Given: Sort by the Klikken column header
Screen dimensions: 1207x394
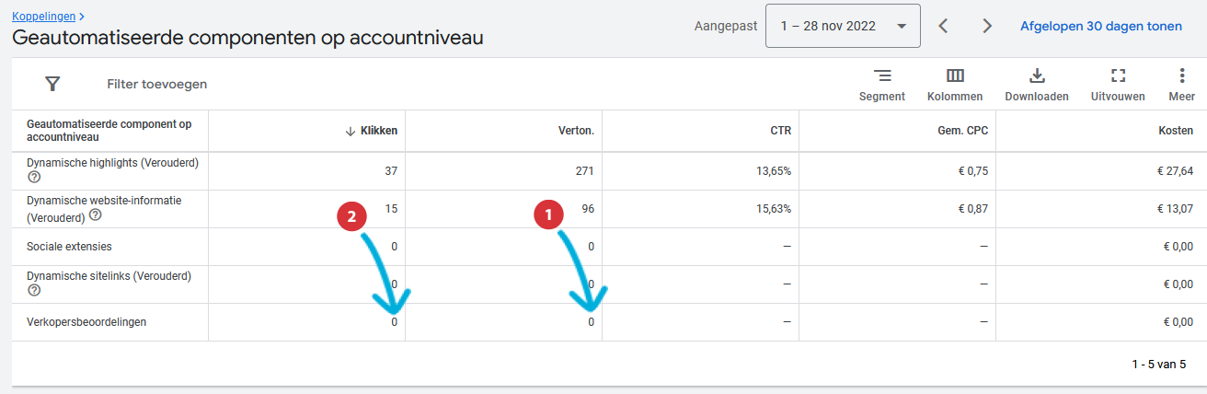Looking at the screenshot, I should 378,131.
